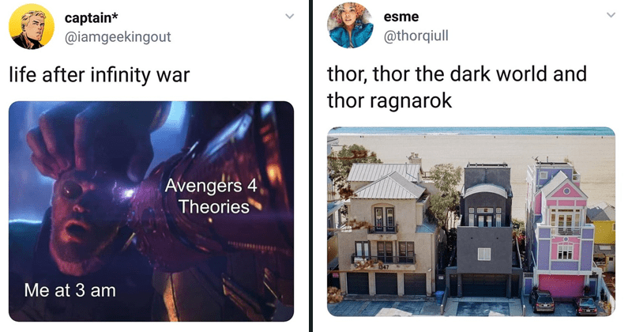
Task: Open captain's profile avatar
Action: 32,26
